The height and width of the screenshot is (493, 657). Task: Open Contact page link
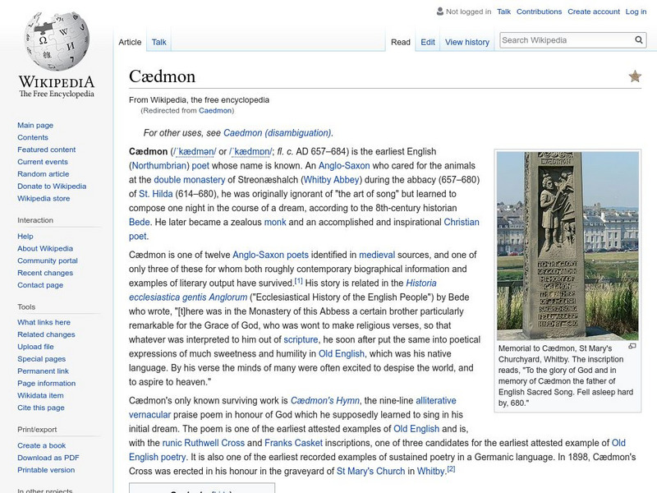tap(40, 284)
